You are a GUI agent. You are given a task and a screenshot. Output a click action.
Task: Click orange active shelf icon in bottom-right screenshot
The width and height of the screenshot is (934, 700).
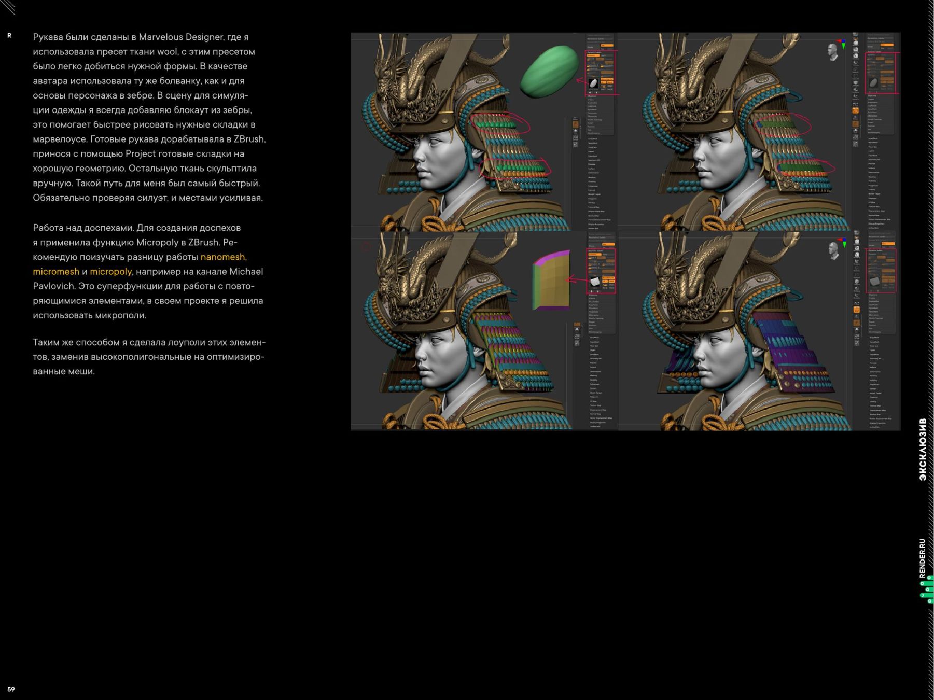click(856, 310)
